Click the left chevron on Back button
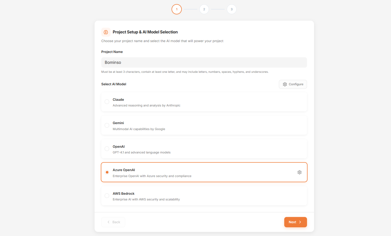 pyautogui.click(x=109, y=222)
